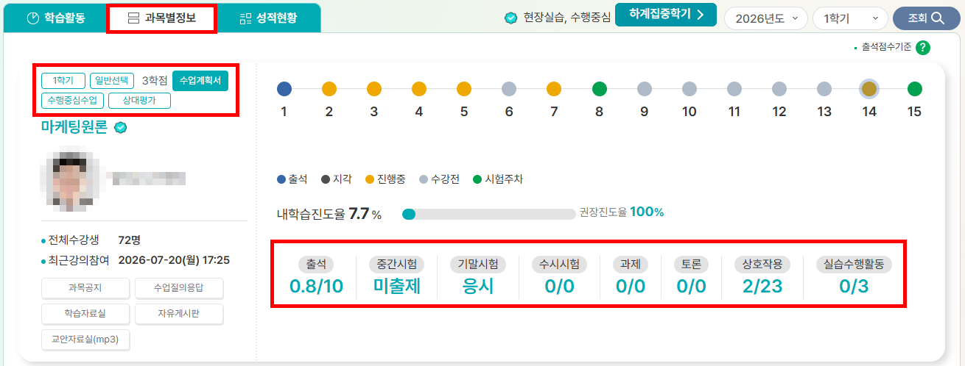
Task: Click the magnifier icon in 조회 button
Action: coord(937,18)
